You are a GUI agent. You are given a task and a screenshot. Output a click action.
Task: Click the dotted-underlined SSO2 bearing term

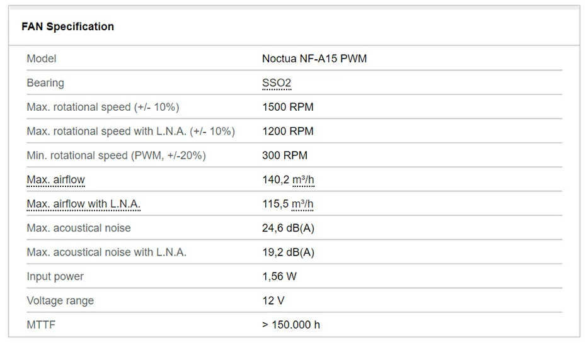coord(277,83)
